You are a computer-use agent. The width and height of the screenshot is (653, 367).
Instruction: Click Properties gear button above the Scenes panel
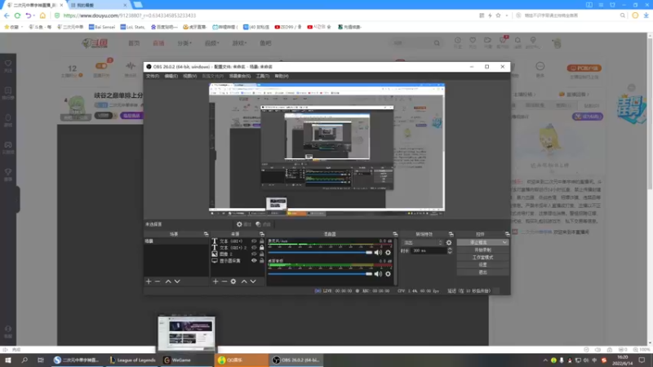coord(244,224)
